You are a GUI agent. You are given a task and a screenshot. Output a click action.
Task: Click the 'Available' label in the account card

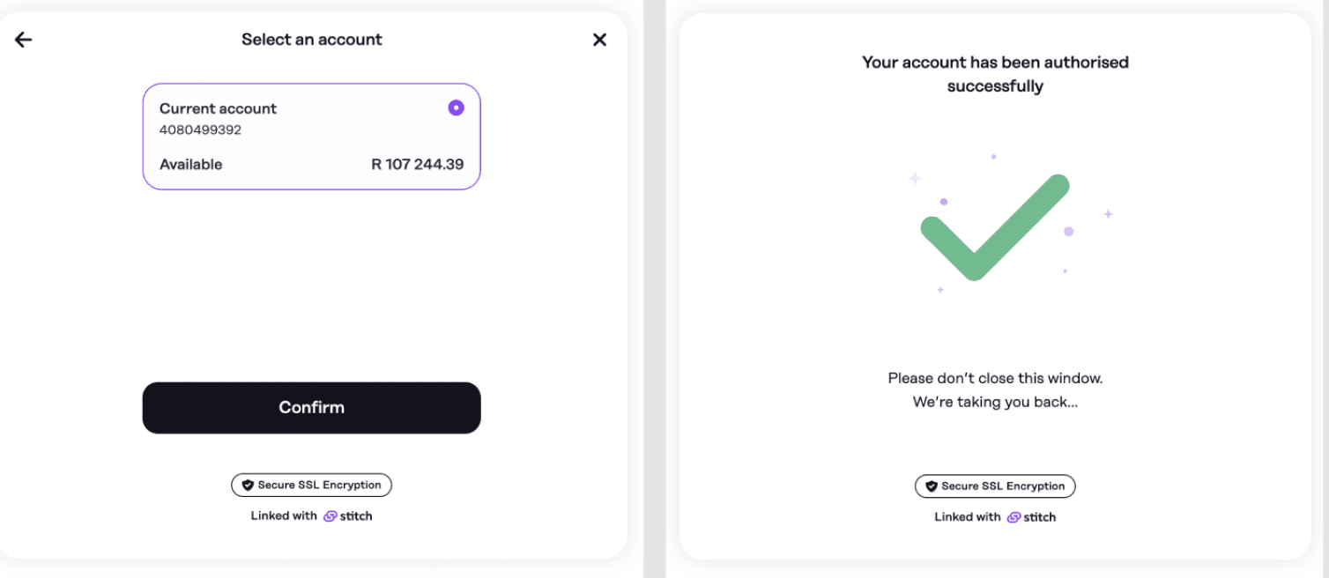click(191, 164)
